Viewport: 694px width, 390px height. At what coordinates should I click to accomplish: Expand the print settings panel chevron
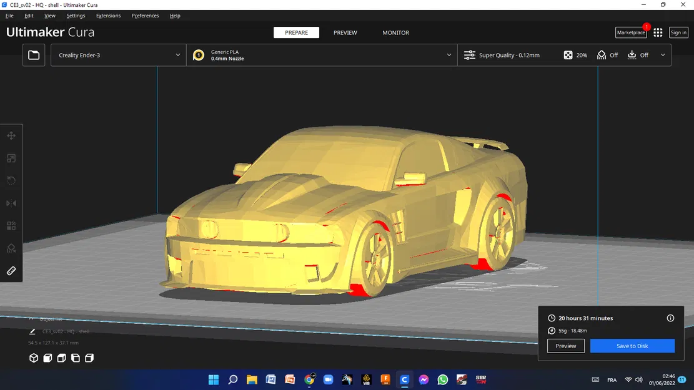pyautogui.click(x=663, y=55)
